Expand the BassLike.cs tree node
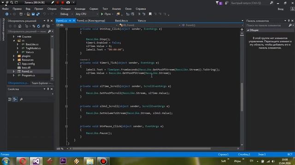Screen dimensions: 295x165 coord(18,44)
